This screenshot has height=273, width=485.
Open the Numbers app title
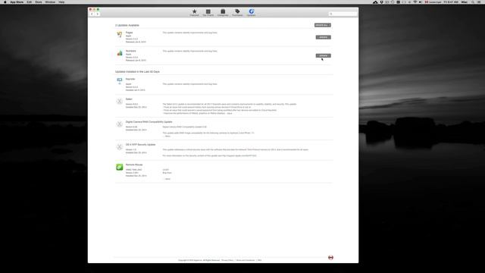click(130, 51)
